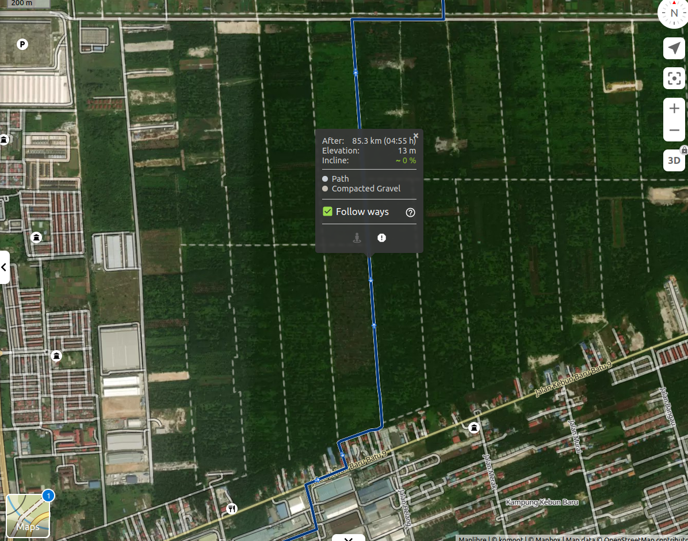Open the Maps layer switcher thumbnail
This screenshot has width=688, height=541.
coord(28,516)
